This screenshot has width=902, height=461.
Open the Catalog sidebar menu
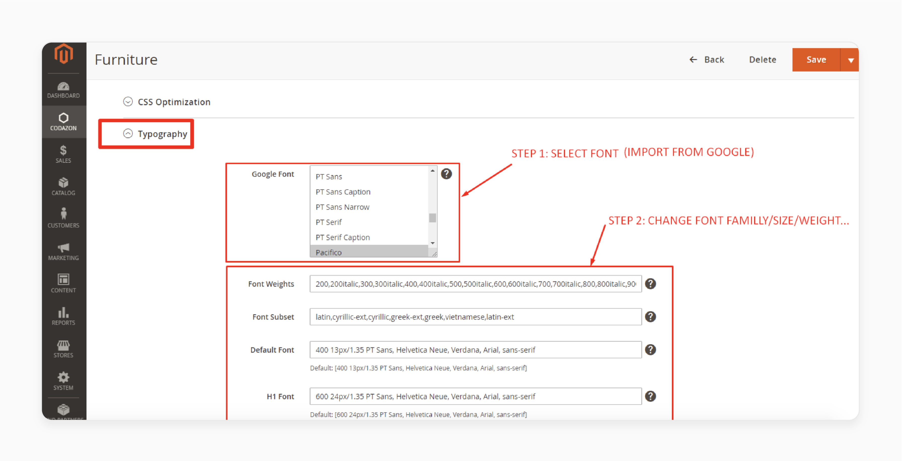63,187
